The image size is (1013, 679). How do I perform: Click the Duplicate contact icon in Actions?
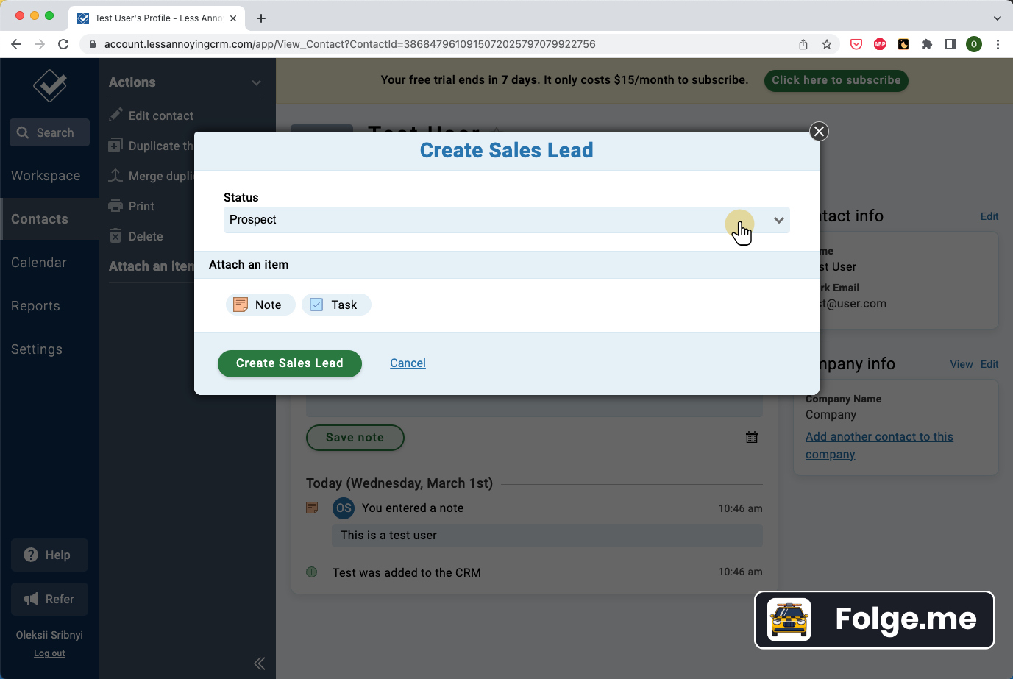[x=115, y=146]
